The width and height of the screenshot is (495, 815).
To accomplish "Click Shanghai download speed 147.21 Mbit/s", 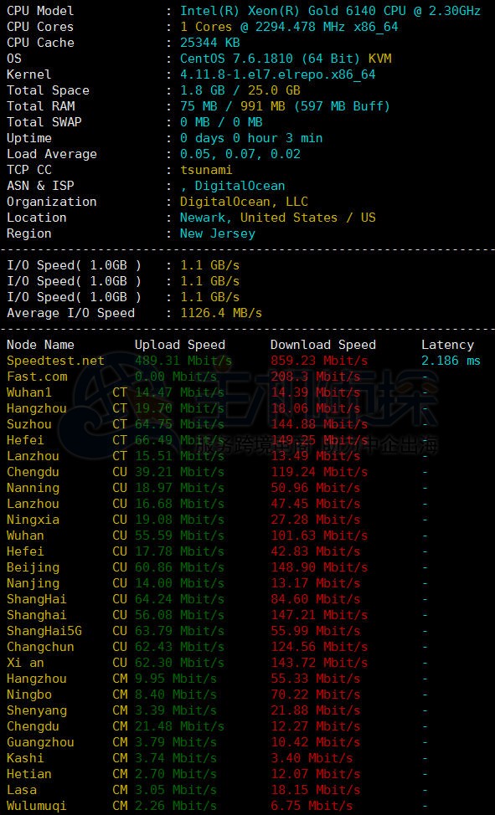I will point(319,615).
